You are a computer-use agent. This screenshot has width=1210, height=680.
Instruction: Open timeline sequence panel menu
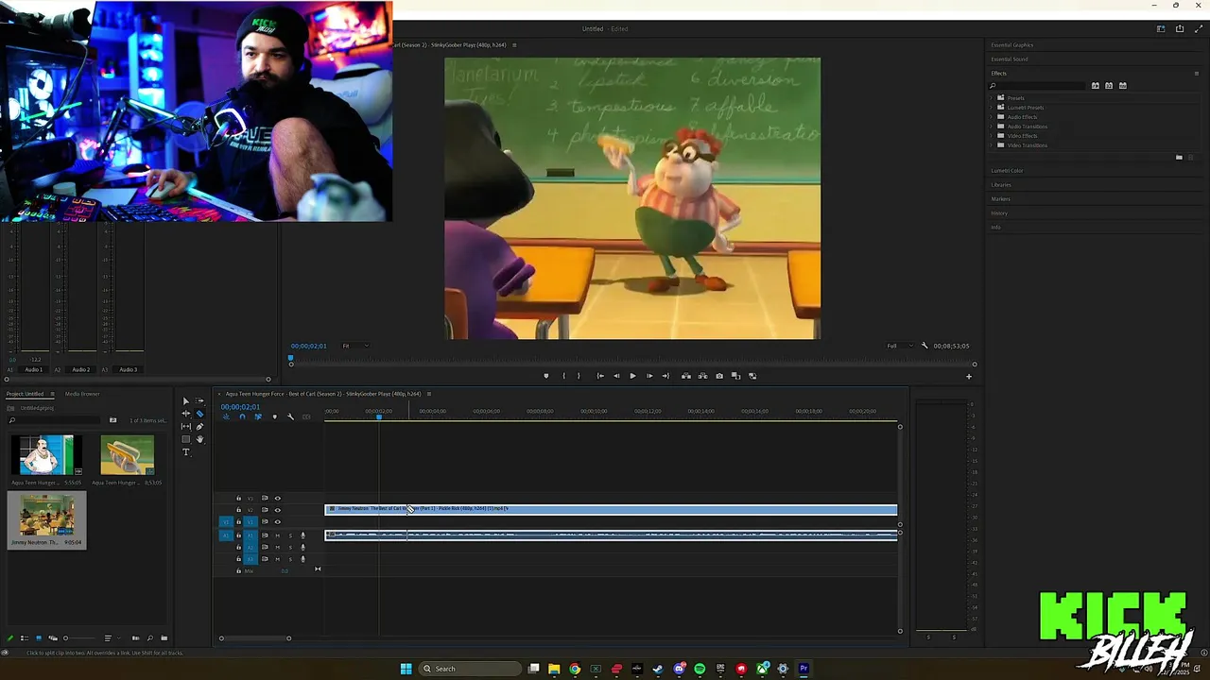point(429,394)
